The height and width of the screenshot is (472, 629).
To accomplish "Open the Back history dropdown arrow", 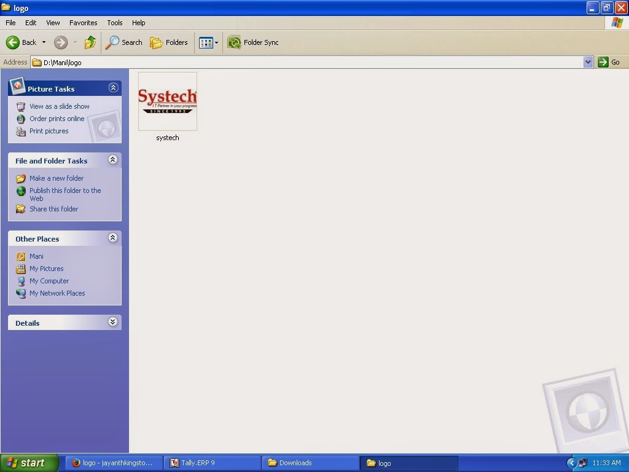I will 44,42.
